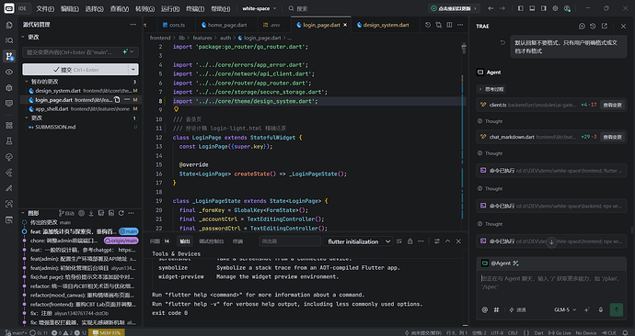Expand the thinking process section in chat
635x336 pixels.
491,89
